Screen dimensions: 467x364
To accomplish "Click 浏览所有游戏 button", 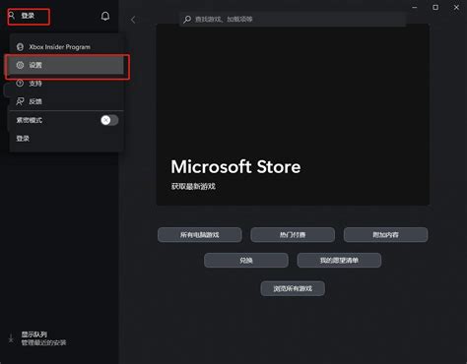I will (293, 288).
